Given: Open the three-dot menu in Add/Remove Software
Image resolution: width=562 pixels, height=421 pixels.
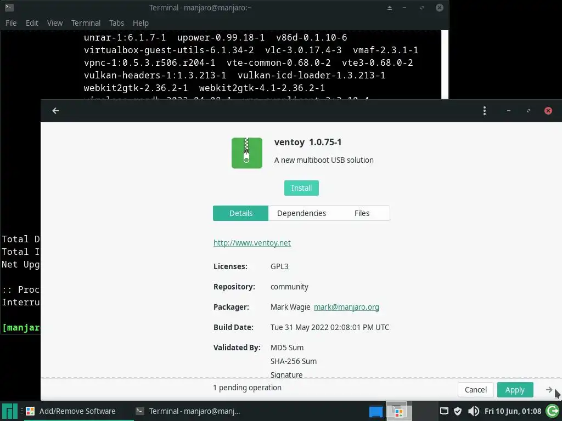Looking at the screenshot, I should point(484,111).
